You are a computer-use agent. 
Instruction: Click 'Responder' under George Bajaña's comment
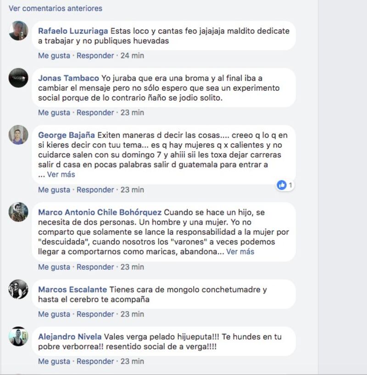coord(95,190)
